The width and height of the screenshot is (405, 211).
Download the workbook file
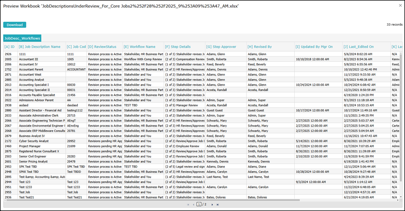click(x=15, y=25)
